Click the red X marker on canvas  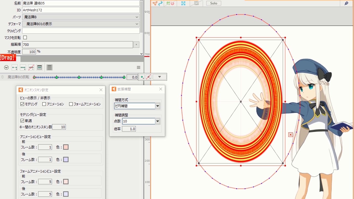(290, 135)
